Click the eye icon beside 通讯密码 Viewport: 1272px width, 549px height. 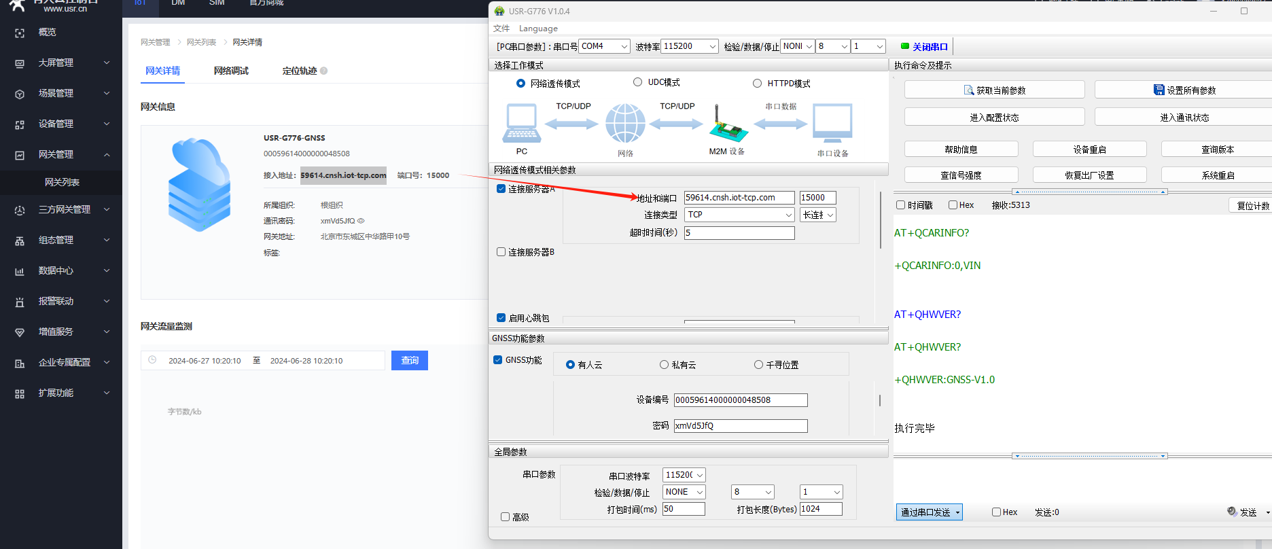point(361,221)
